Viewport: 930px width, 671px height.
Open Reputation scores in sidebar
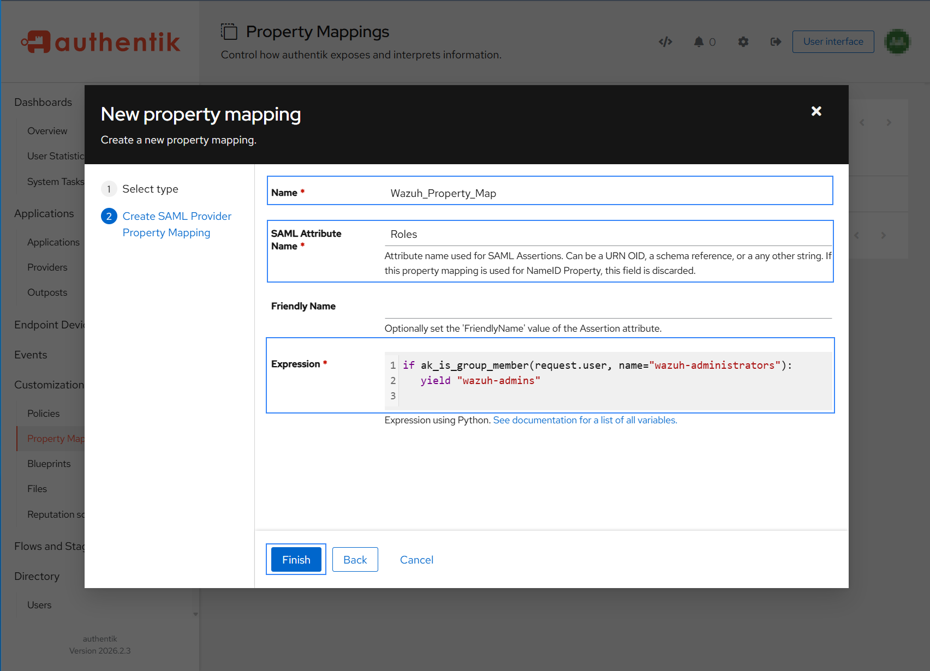coord(56,514)
